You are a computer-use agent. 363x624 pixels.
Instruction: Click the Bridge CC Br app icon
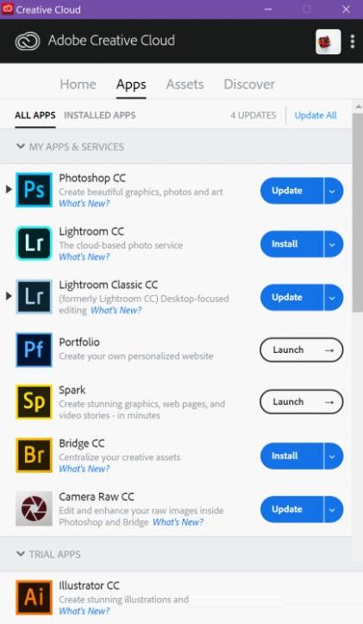point(34,455)
